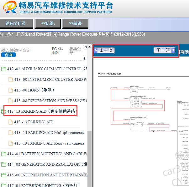The image size is (189, 187).
Task: Click the 413-08 INFORMATION AND MESSAGE document icon
Action: (11, 101)
